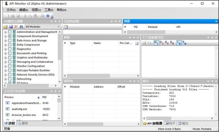Expand the Administration and Management tree node
This screenshot has width=219, height=132.
6,32
